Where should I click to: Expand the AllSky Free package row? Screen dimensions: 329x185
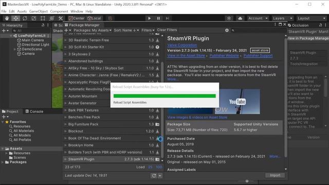[65, 68]
